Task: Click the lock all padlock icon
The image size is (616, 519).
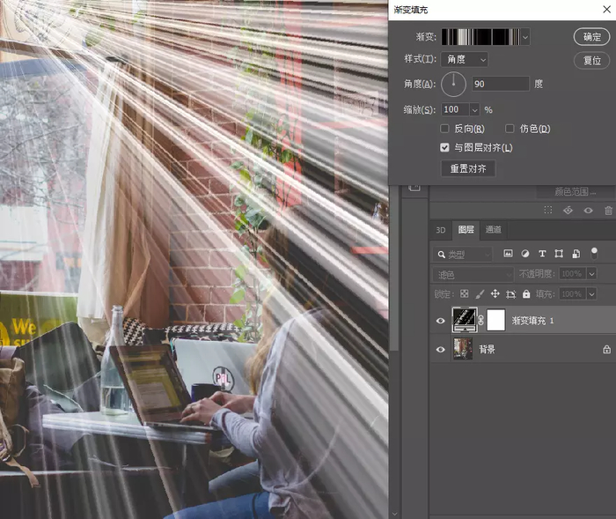Action: [526, 294]
